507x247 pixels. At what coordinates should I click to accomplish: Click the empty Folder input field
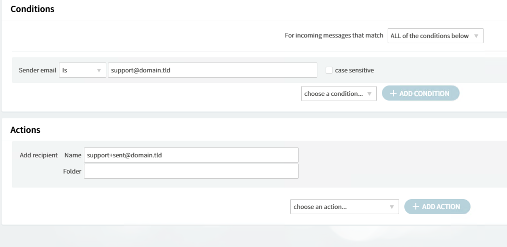[191, 171]
